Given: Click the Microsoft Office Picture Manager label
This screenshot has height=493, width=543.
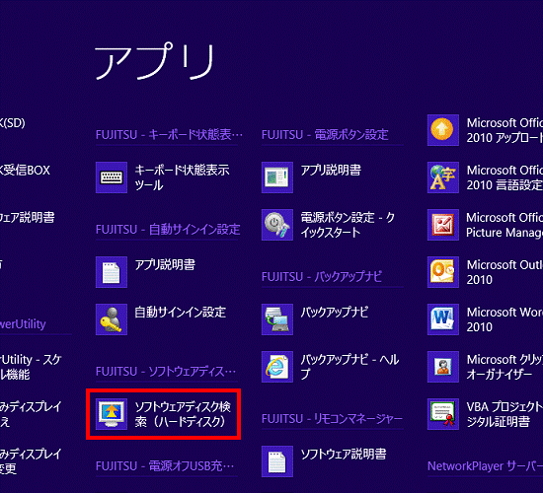Looking at the screenshot, I should coord(504,225).
